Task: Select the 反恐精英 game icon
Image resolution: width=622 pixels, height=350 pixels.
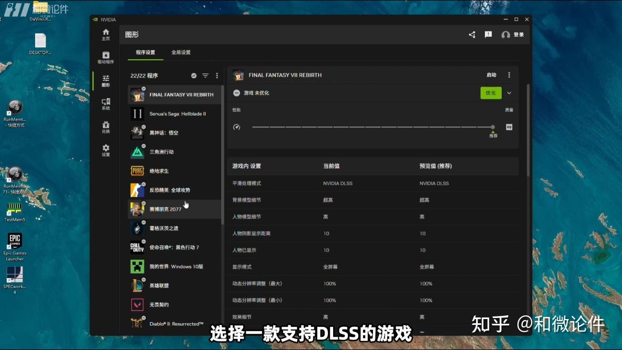Action: pos(137,190)
